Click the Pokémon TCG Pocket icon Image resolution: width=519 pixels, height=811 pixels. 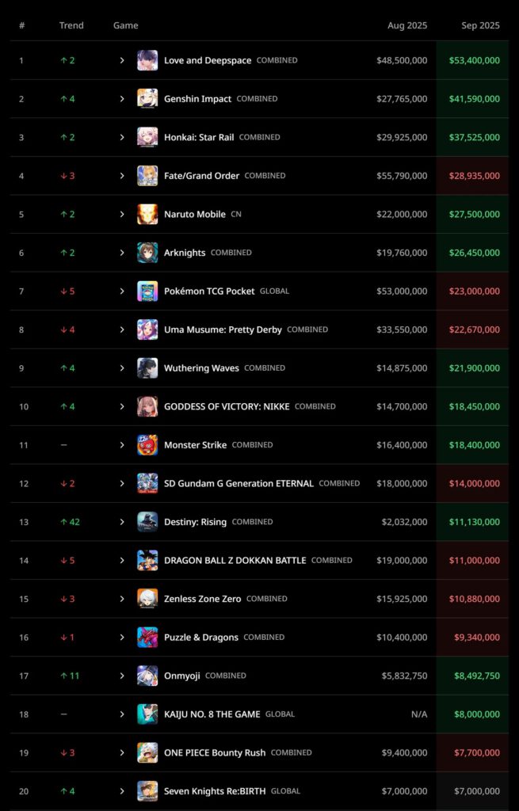pos(147,291)
